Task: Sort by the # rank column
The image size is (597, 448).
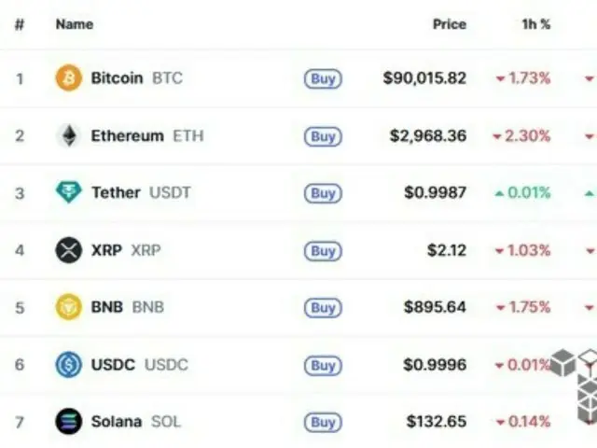Action: click(19, 24)
